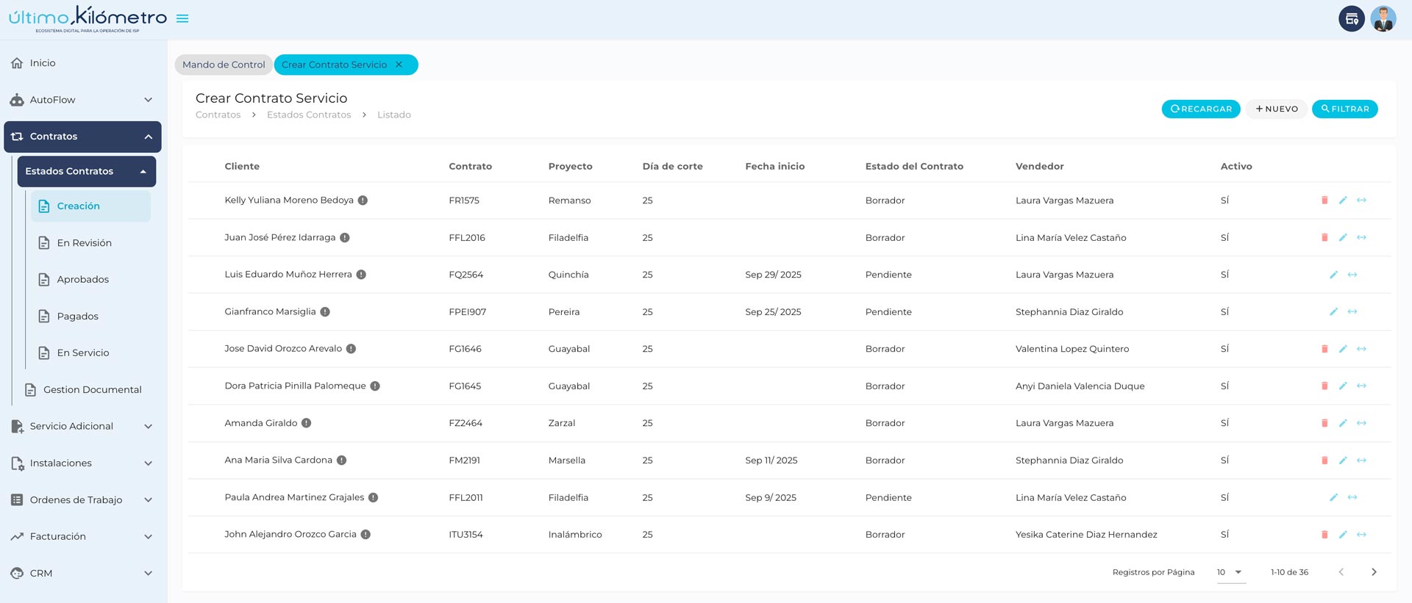The width and height of the screenshot is (1412, 603).
Task: Click info icon next to Ana Maria Silva Cardona
Action: pos(341,461)
